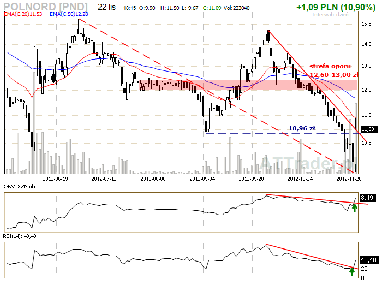The height and width of the screenshot is (285, 382).
Task: Click the date axis label 2012-08-08
Action: pyautogui.click(x=153, y=179)
